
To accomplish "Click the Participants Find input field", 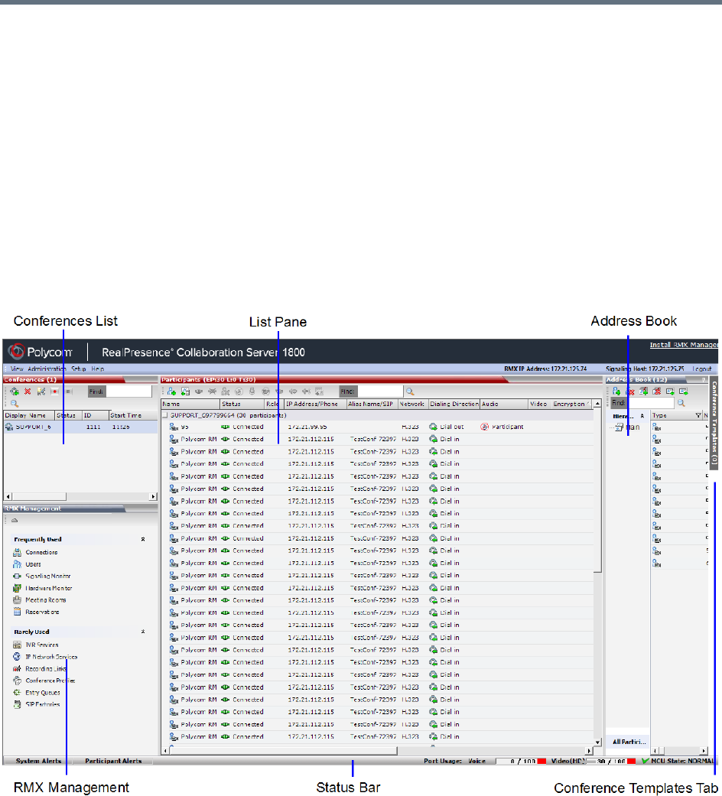I will coord(380,392).
